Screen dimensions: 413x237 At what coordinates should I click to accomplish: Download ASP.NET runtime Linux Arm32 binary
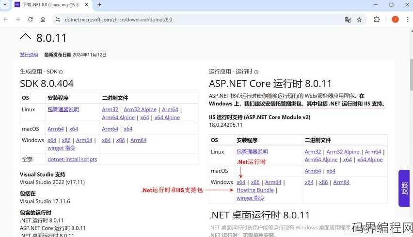(313, 151)
